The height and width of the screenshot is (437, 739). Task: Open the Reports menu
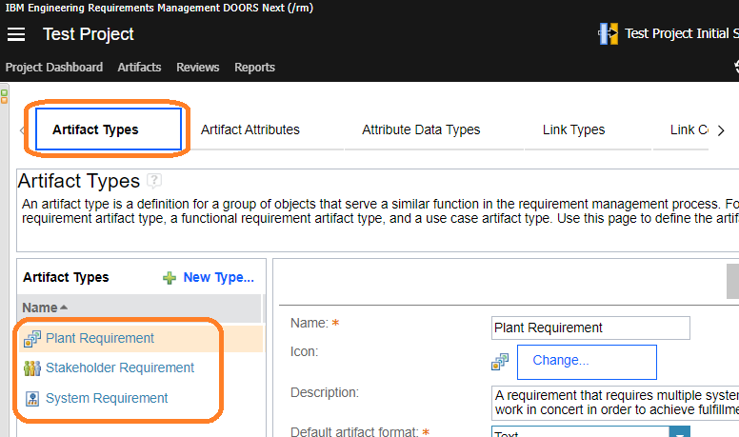[254, 68]
